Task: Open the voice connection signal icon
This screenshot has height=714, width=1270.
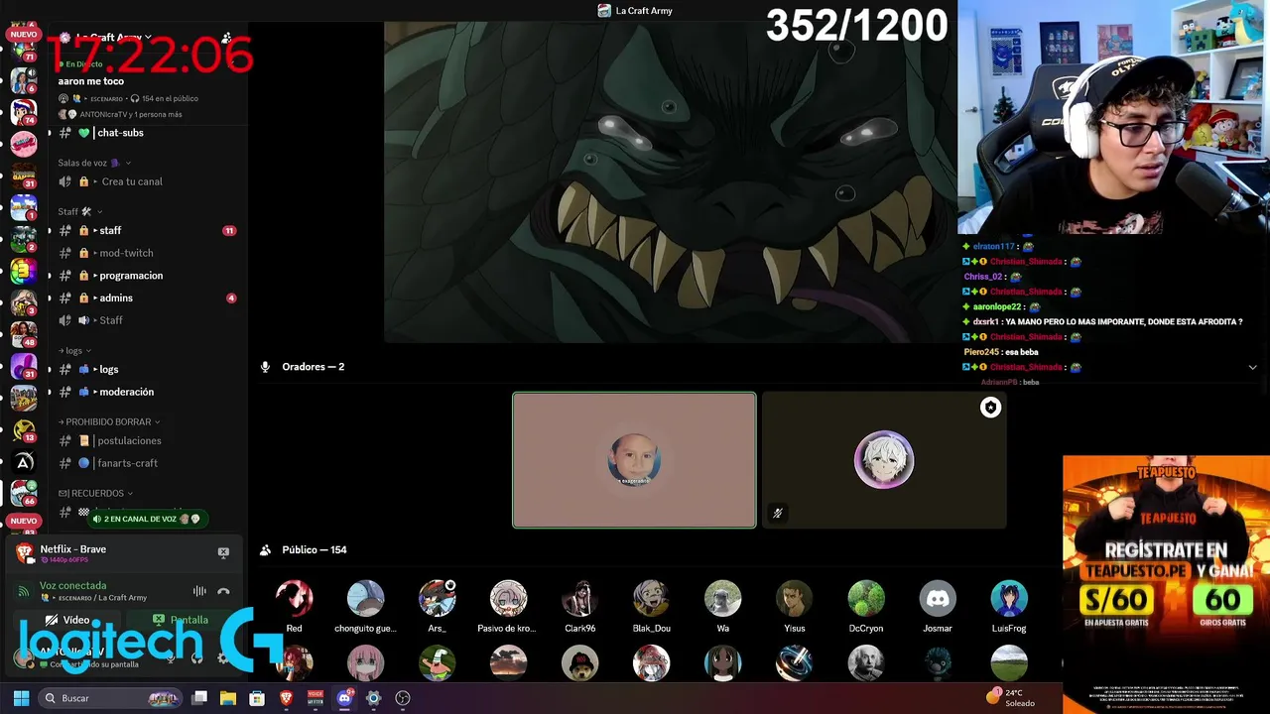Action: (24, 591)
